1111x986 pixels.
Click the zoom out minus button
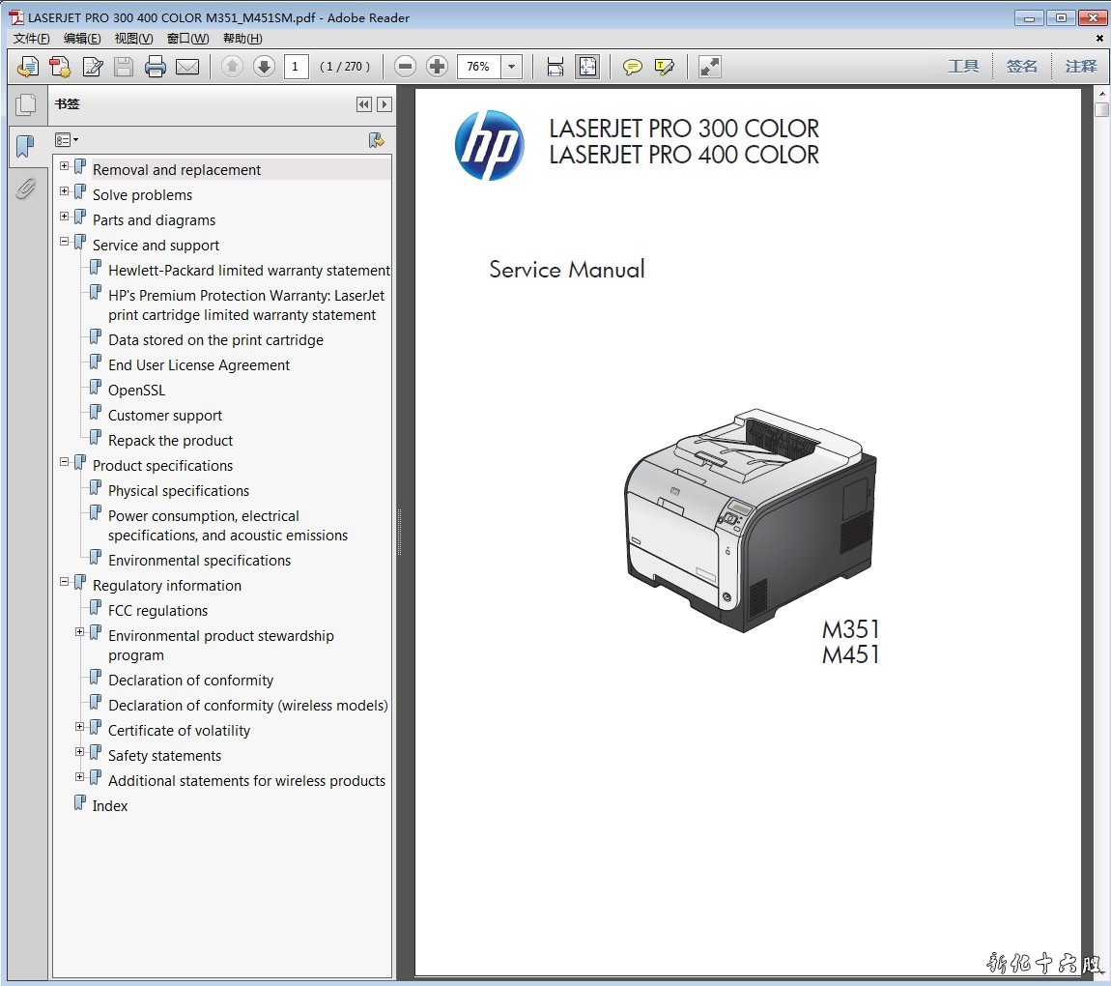pyautogui.click(x=406, y=67)
